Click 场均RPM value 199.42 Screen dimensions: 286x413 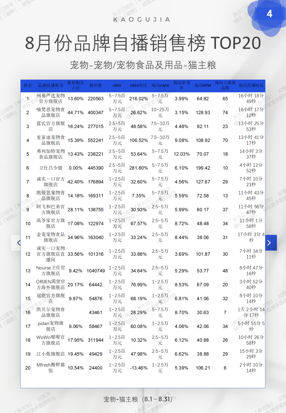coord(203,168)
